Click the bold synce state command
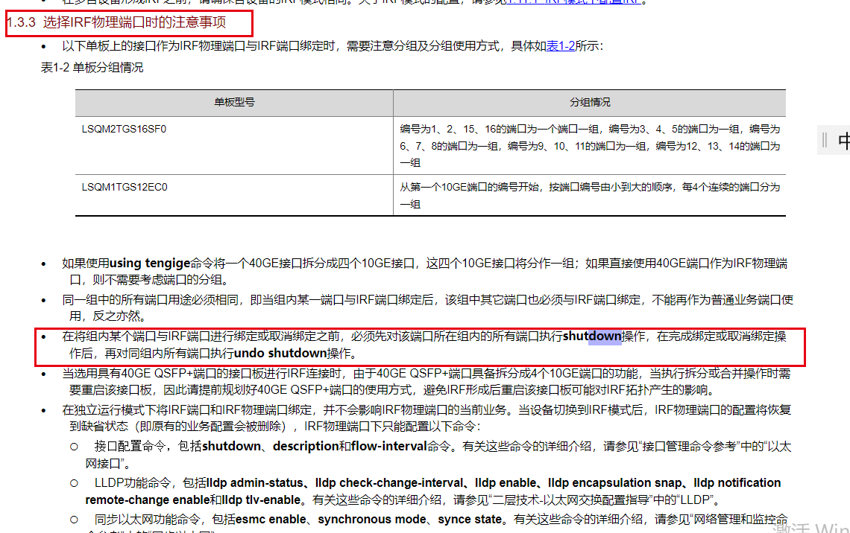The height and width of the screenshot is (533, 850). point(470,520)
